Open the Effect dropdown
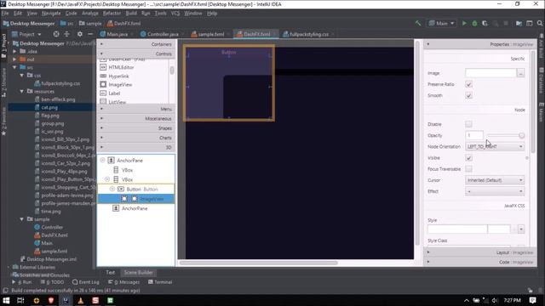Image resolution: width=545 pixels, height=306 pixels. (x=495, y=191)
